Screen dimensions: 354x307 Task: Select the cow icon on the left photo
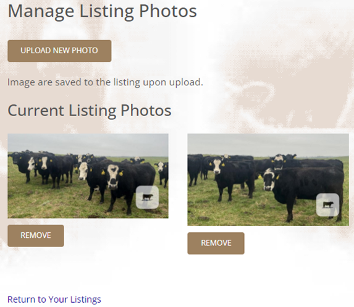tap(147, 197)
